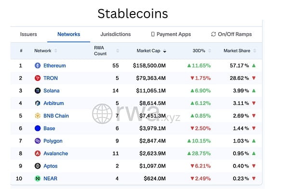Open the BNB Chain network link
The height and width of the screenshot is (196, 289).
click(56, 116)
